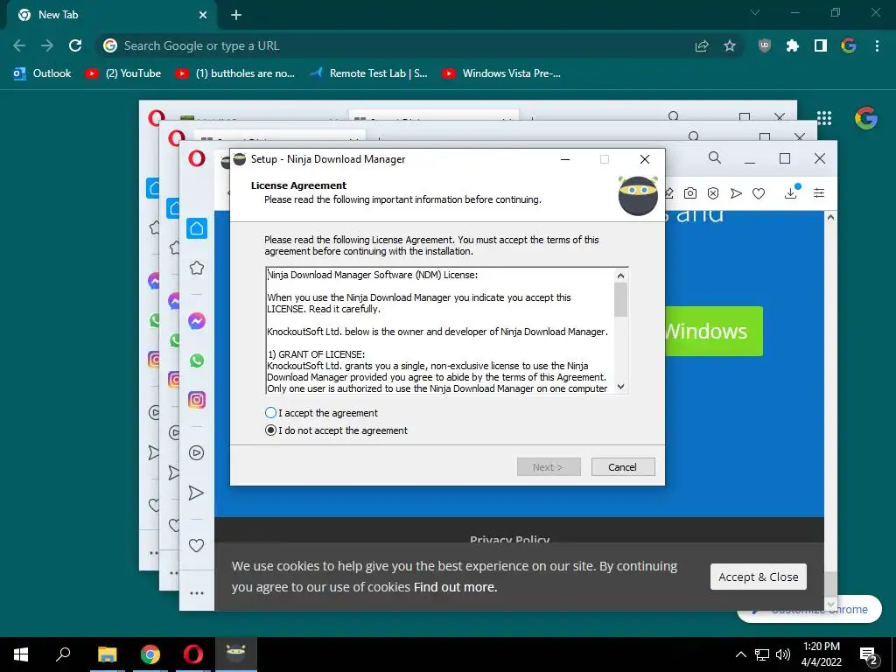Click the Opera page scrollbar up arrow
This screenshot has width=896, height=672.
(x=831, y=217)
